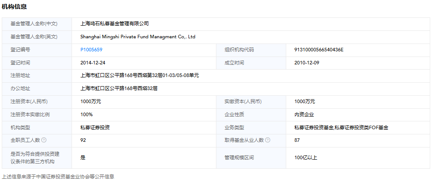Click enterprise nature value 内资企业
Image resolution: width=435 pixels, height=184 pixels.
pos(305,114)
